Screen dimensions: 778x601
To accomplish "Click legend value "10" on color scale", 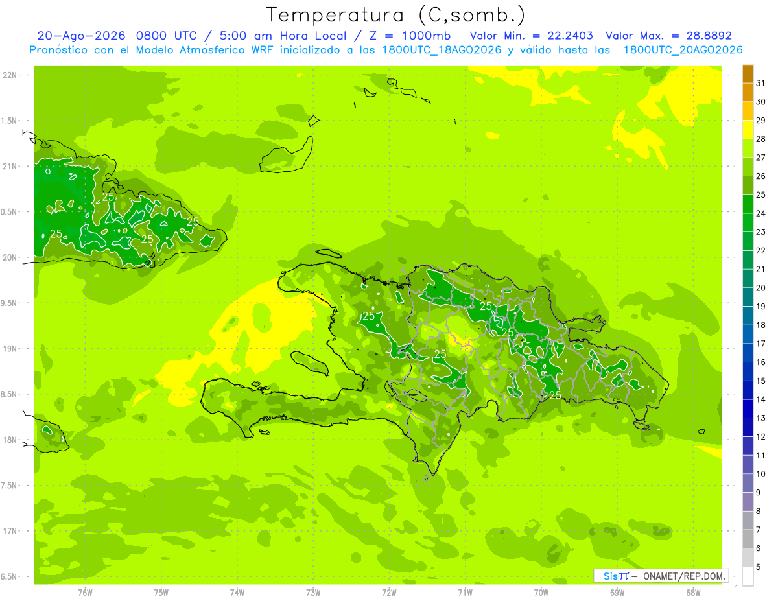I will coord(761,474).
